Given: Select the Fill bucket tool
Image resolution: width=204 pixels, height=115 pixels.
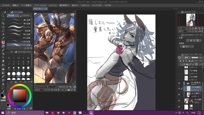Looking at the screenshot, I should click(x=3, y=69).
